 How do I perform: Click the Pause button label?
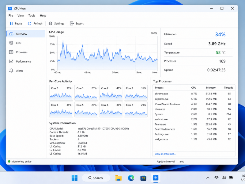click(x=18, y=24)
